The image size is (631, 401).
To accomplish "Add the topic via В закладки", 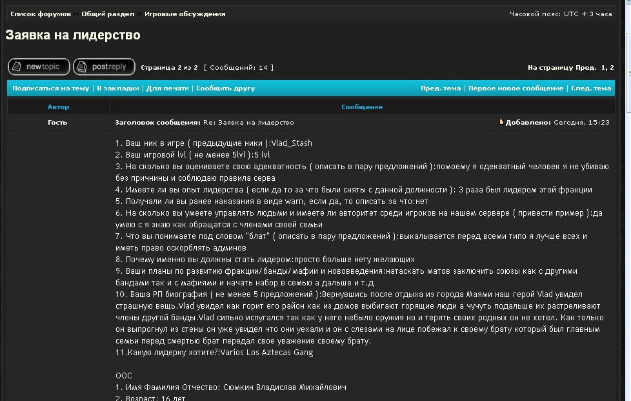I will (117, 88).
